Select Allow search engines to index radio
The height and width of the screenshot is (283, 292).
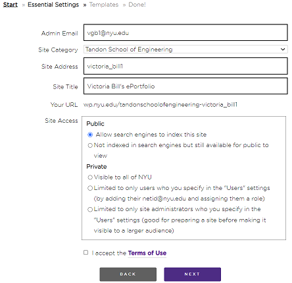tap(90, 135)
